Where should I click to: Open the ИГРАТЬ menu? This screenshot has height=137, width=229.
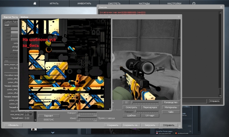pyautogui.click(x=54, y=3)
